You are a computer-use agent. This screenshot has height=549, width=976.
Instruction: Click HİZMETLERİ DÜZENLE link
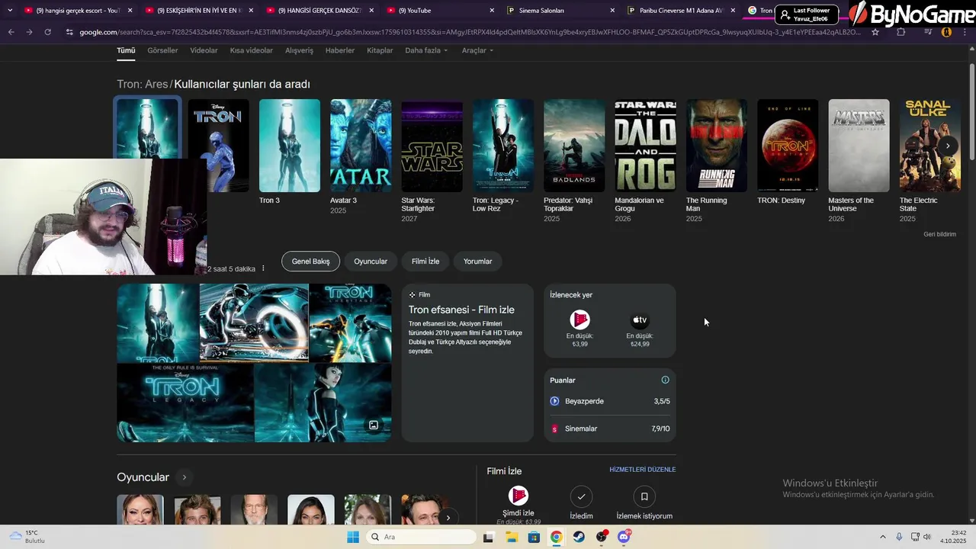643,470
